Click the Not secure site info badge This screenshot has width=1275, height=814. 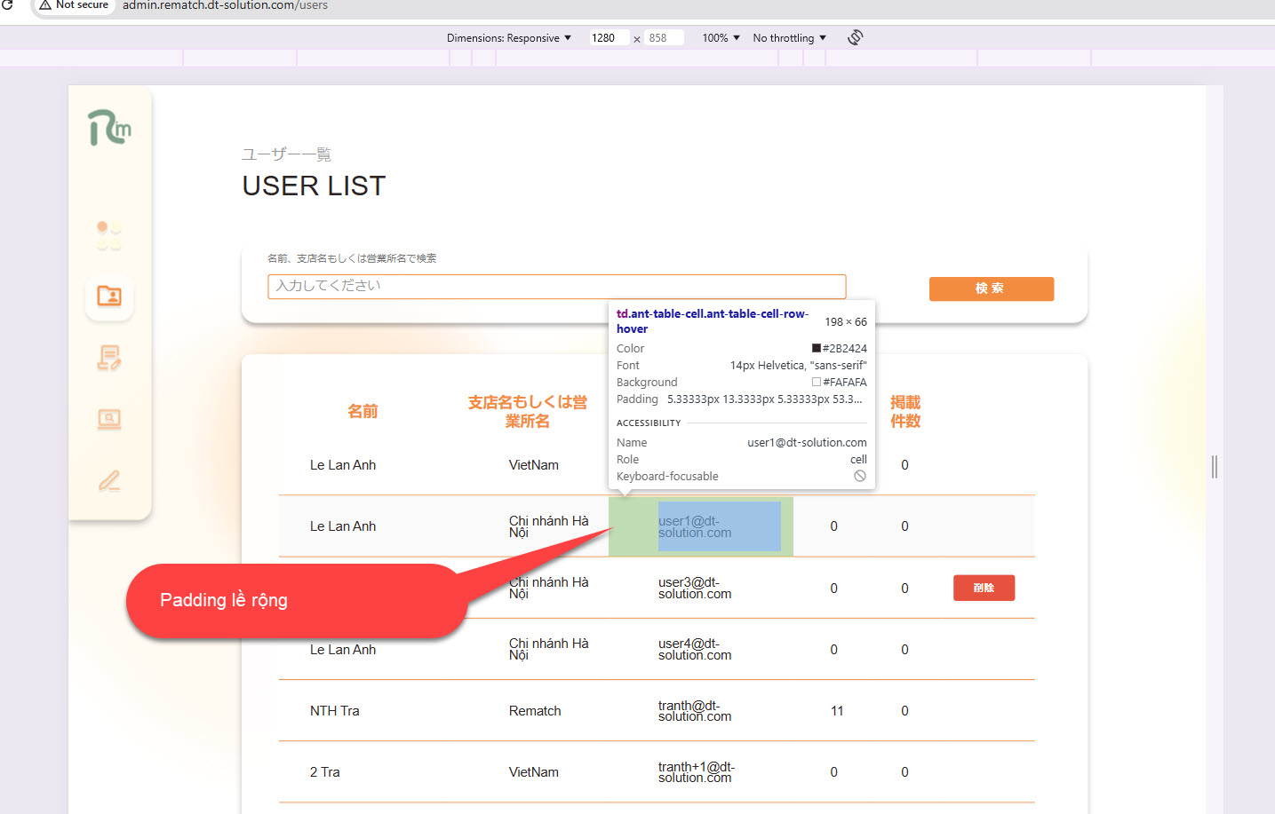pyautogui.click(x=74, y=5)
